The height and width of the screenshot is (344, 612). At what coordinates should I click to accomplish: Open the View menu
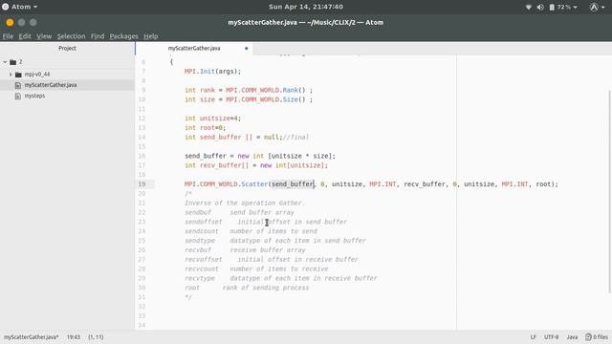pos(44,36)
